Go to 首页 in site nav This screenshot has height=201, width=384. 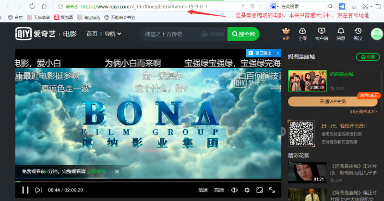pos(92,33)
